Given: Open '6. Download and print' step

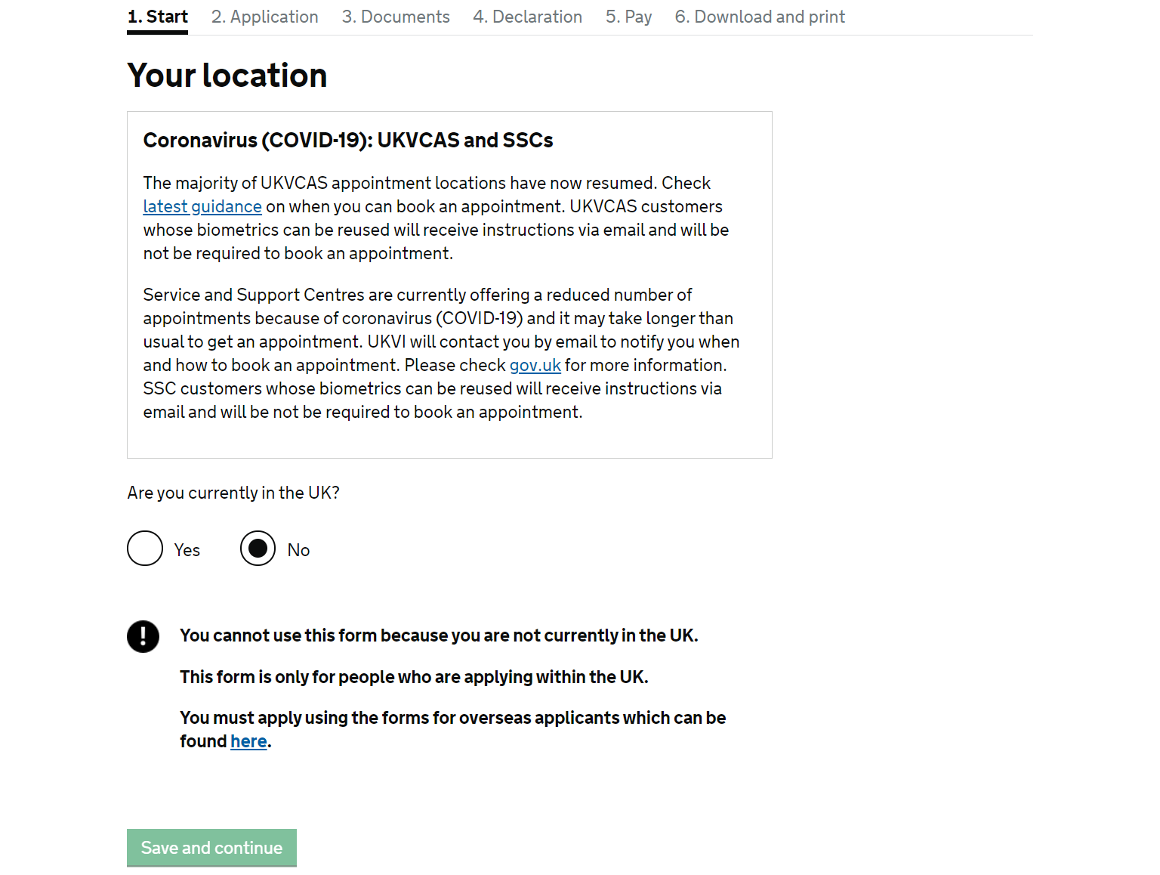Looking at the screenshot, I should [x=760, y=17].
